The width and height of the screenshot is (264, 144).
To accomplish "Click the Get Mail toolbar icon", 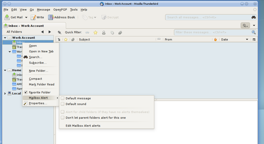I will pos(7,17).
